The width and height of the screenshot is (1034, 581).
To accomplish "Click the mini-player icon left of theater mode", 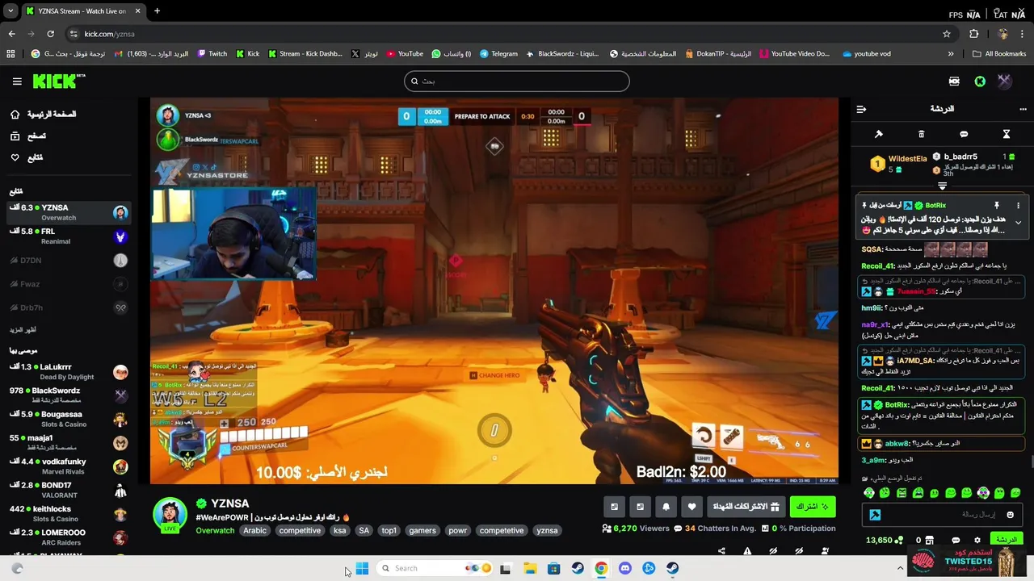I will (x=614, y=507).
